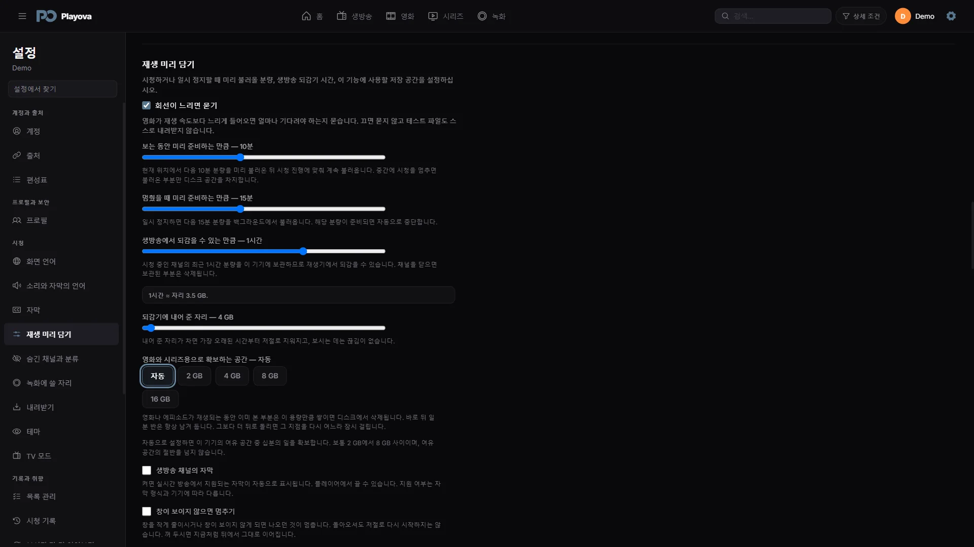Open the hamburger menu icon
The height and width of the screenshot is (547, 974).
22,16
